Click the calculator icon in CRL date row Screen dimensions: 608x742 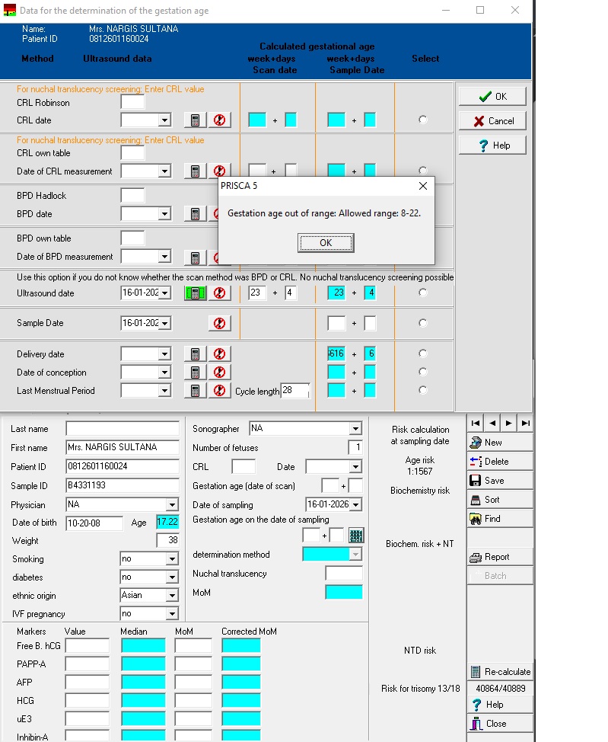tap(195, 120)
